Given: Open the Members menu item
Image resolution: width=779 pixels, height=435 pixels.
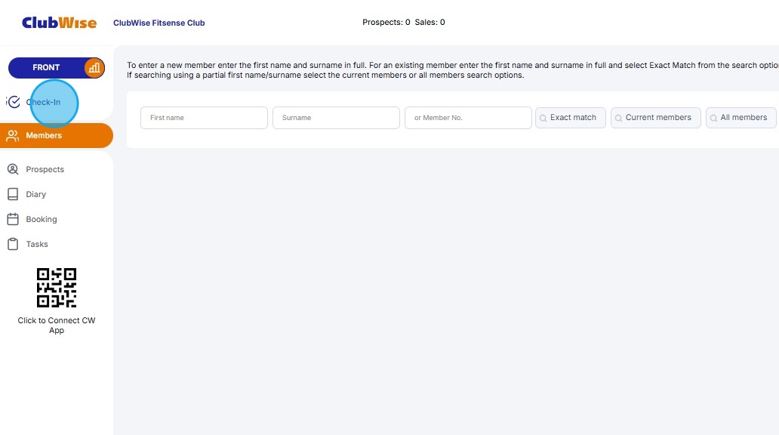Looking at the screenshot, I should [56, 135].
